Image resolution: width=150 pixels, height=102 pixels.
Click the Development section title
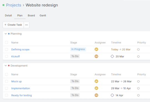click(19, 66)
